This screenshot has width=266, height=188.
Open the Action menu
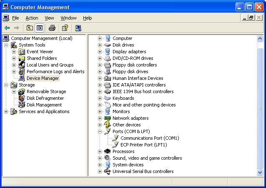pos(32,18)
